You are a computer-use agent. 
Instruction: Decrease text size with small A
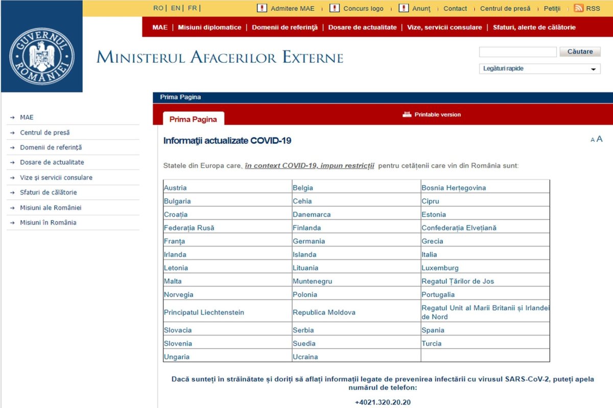pyautogui.click(x=593, y=140)
